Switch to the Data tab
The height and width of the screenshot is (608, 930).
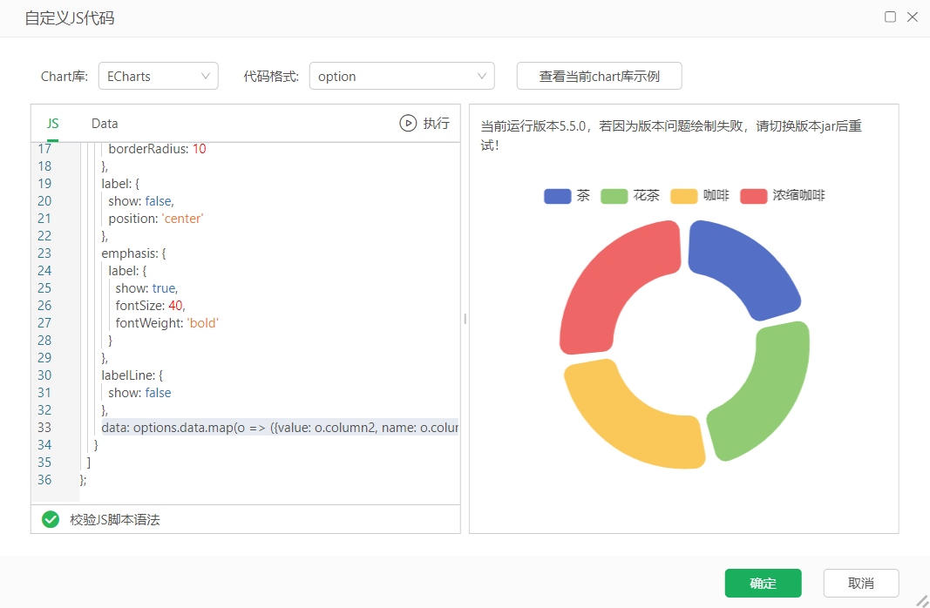105,124
